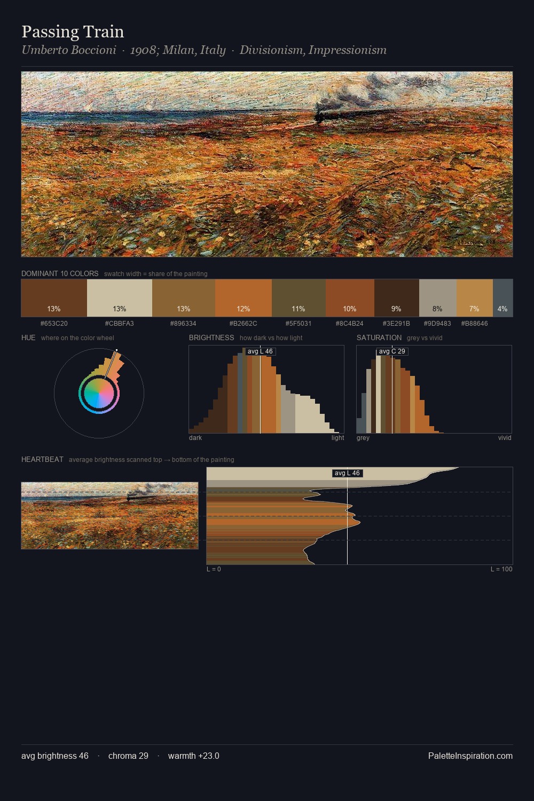Viewport: 534px width, 801px height.
Task: Click the 'L = 0' axis label
Action: tap(214, 569)
